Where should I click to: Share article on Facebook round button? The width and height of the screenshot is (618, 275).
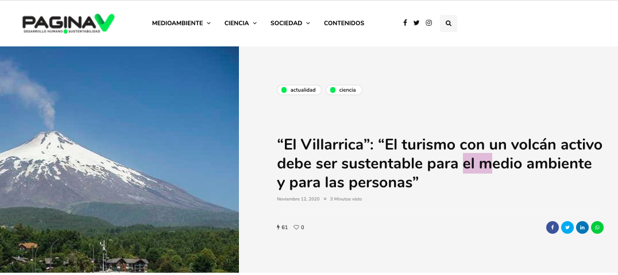coord(552,227)
